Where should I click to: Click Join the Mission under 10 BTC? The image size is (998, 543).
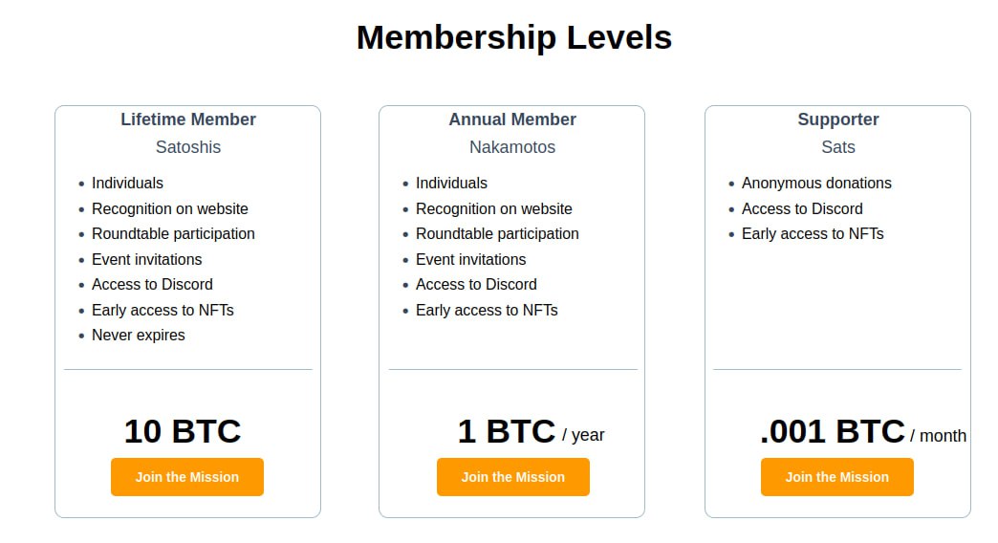pos(187,477)
